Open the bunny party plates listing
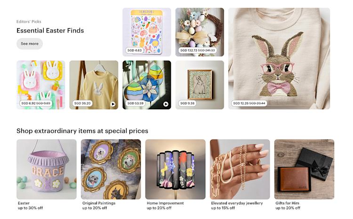This screenshot has height=219, width=353. 41,85
